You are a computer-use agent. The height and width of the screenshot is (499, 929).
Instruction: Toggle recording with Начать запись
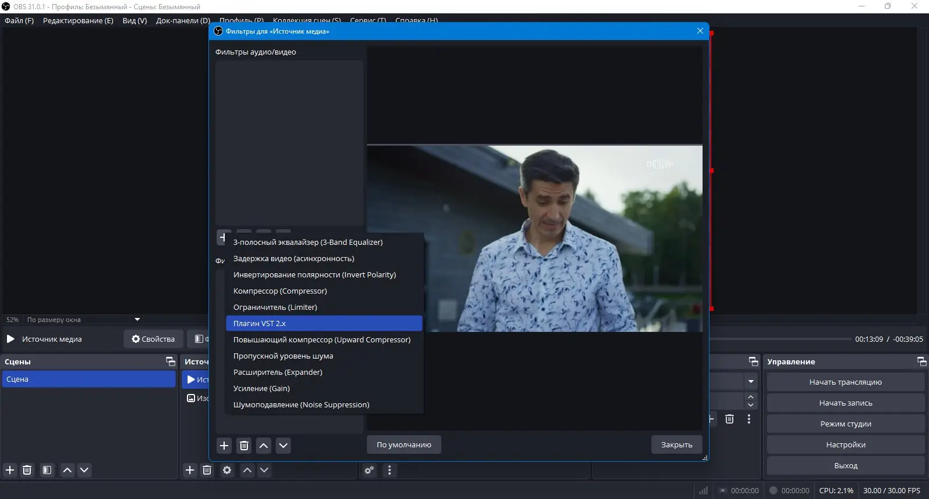(845, 403)
